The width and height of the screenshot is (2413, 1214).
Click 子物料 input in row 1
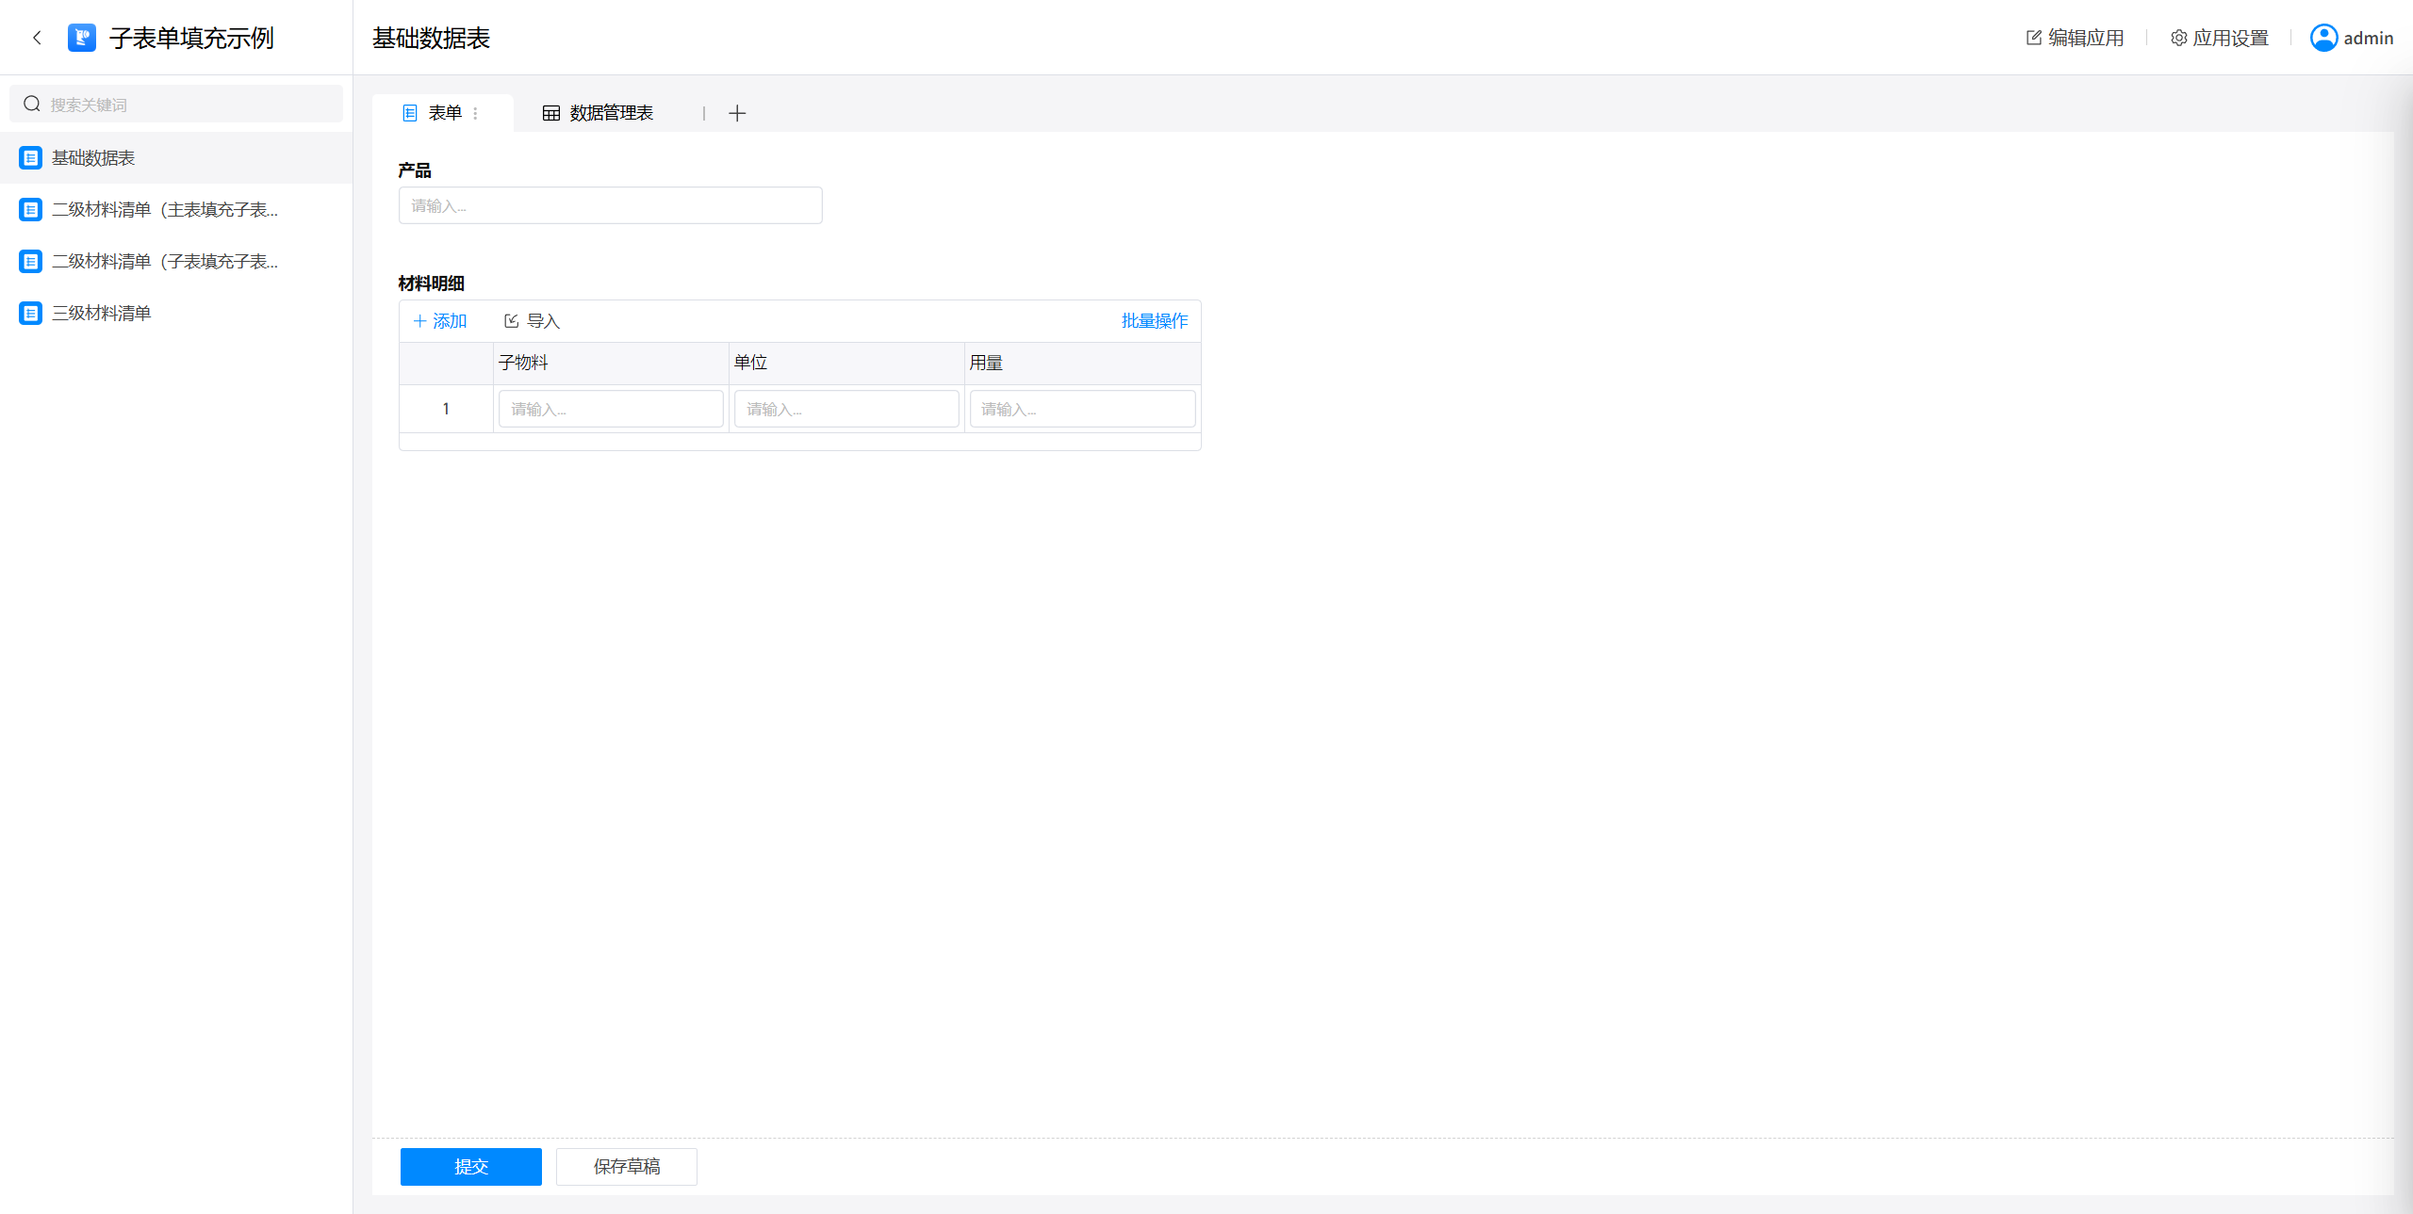(610, 409)
